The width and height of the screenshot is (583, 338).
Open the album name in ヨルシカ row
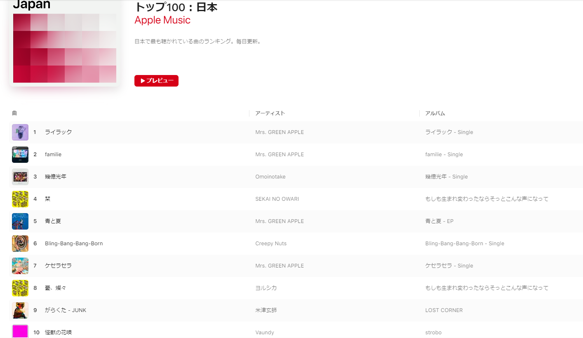pos(487,288)
